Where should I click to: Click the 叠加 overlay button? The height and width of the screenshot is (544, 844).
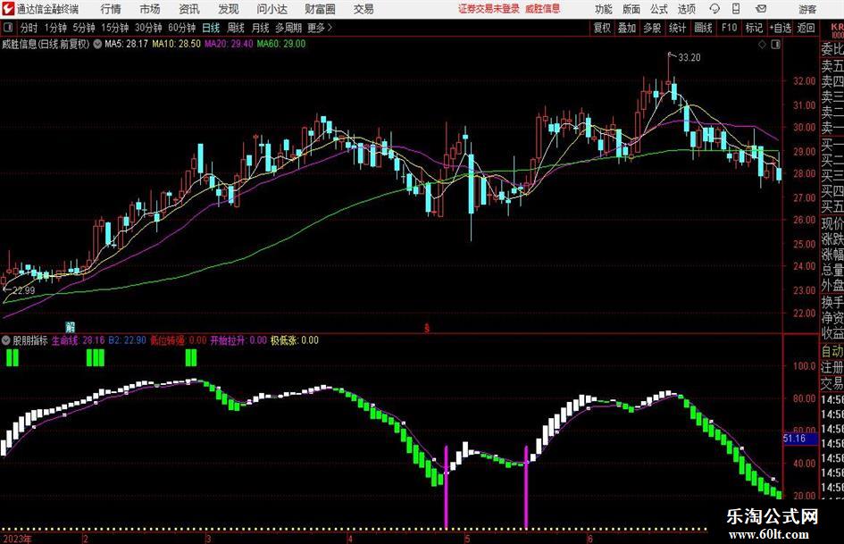pyautogui.click(x=627, y=28)
